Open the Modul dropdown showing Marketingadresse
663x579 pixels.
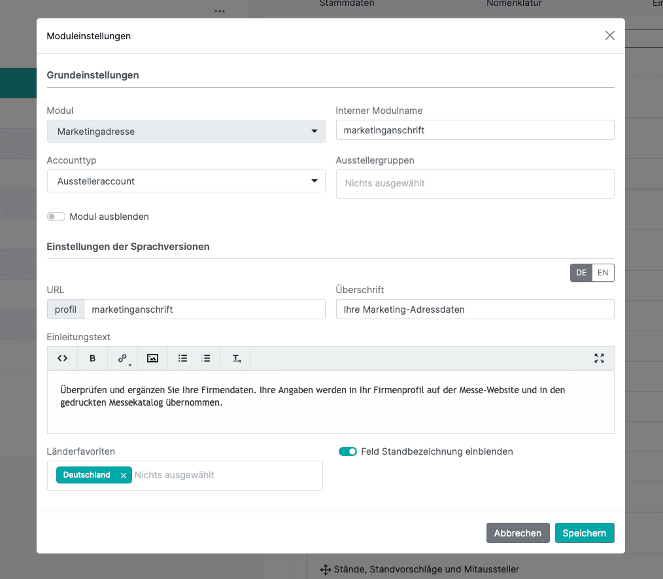click(x=186, y=132)
